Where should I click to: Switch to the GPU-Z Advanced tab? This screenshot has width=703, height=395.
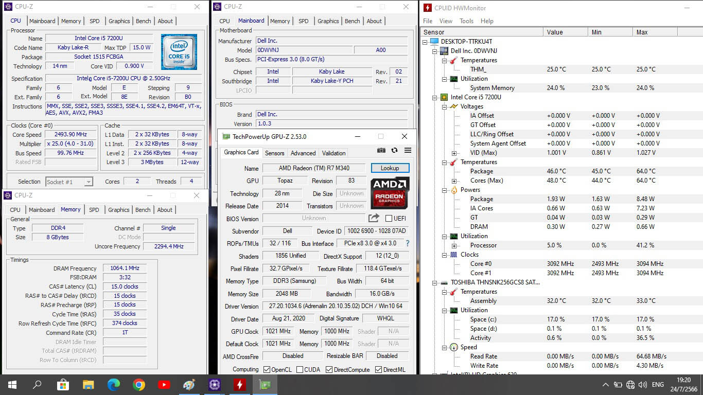303,153
